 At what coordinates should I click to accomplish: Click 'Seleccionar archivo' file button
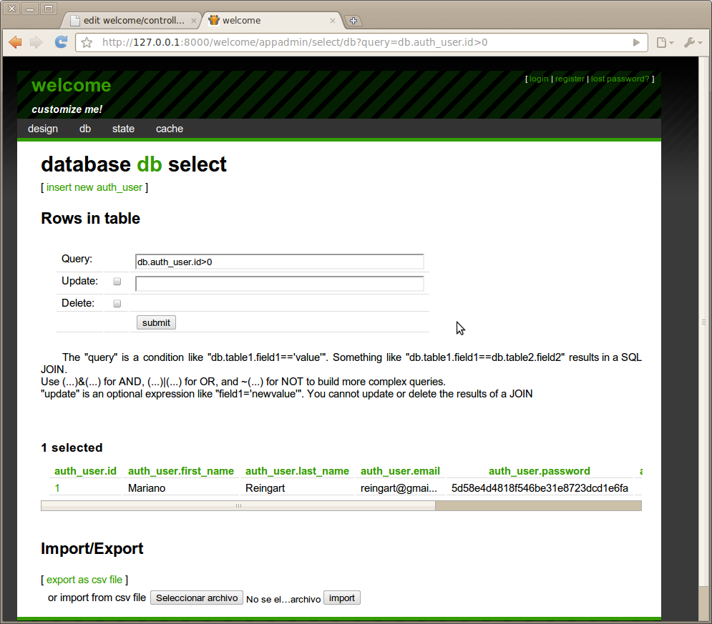[x=197, y=598]
